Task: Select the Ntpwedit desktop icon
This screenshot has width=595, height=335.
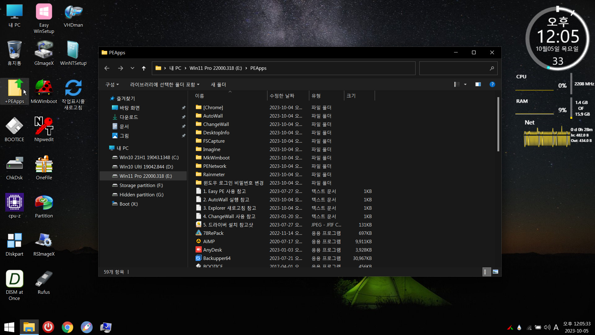Action: click(44, 130)
